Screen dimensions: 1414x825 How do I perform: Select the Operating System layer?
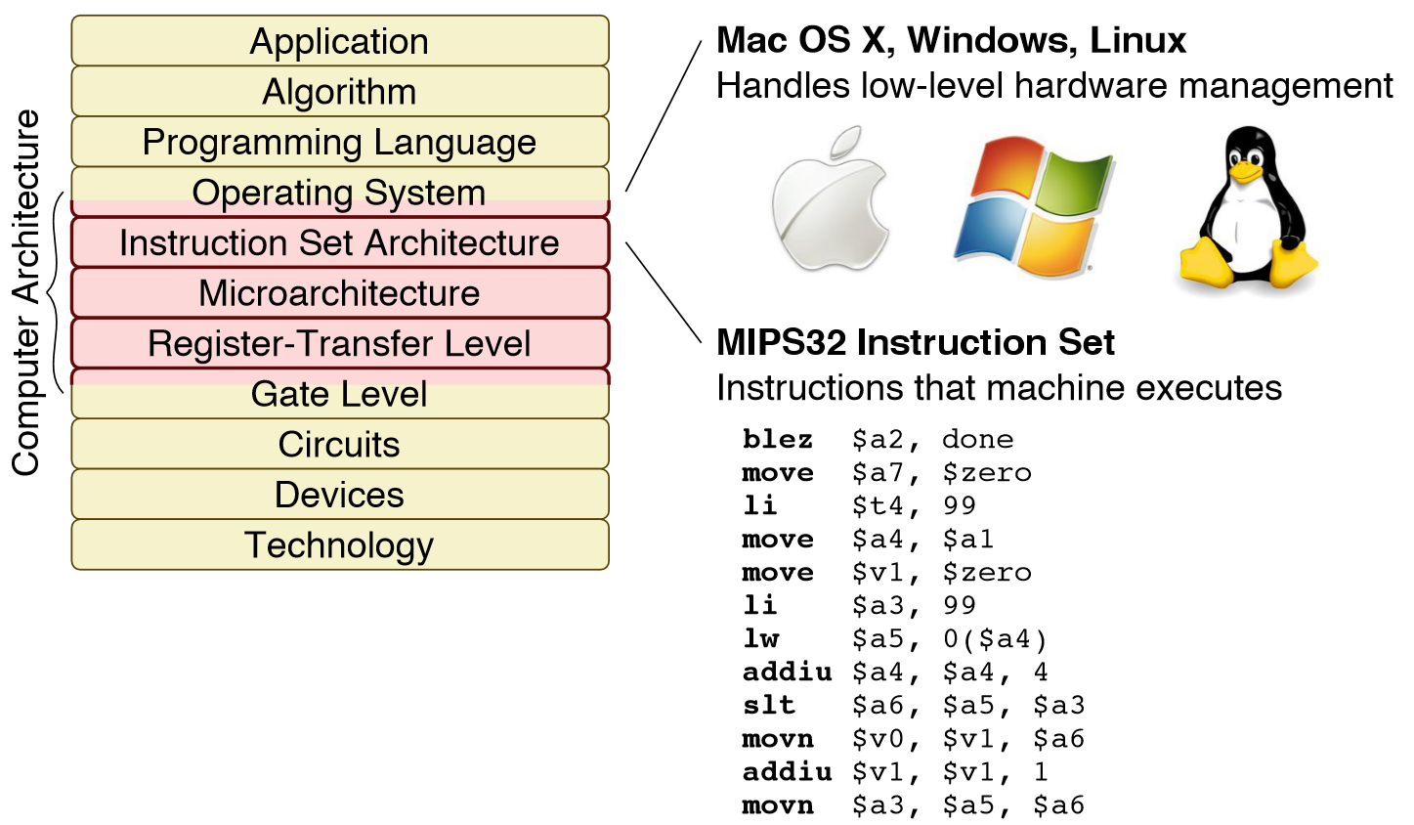340,193
